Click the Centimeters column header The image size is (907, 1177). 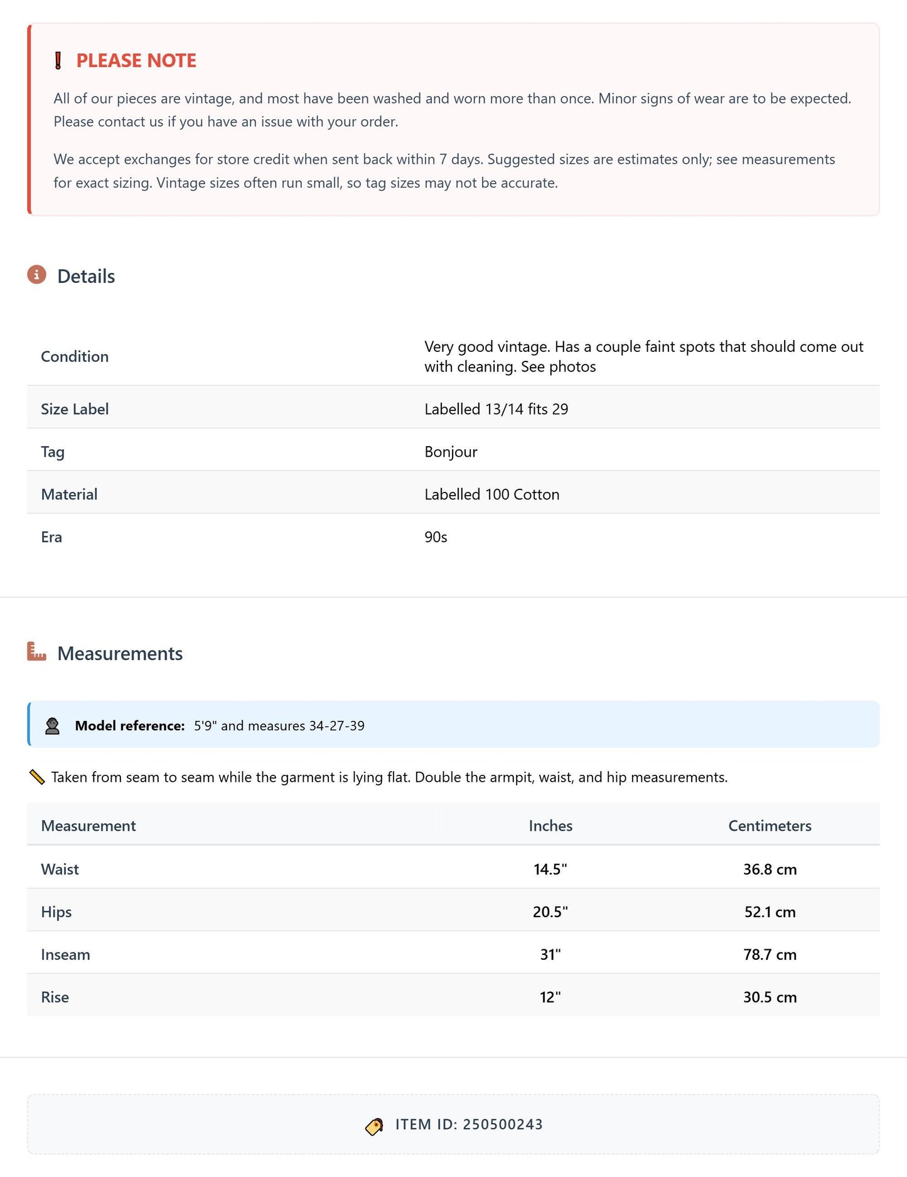770,826
